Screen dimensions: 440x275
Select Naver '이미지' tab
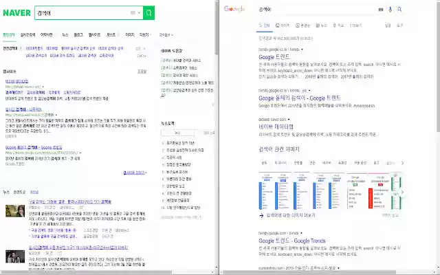pyautogui.click(x=130, y=35)
